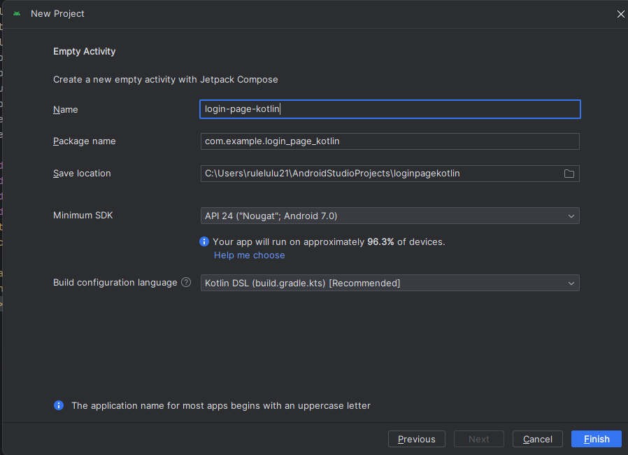Open the folder browser for Save location
The width and height of the screenshot is (628, 455).
(569, 174)
